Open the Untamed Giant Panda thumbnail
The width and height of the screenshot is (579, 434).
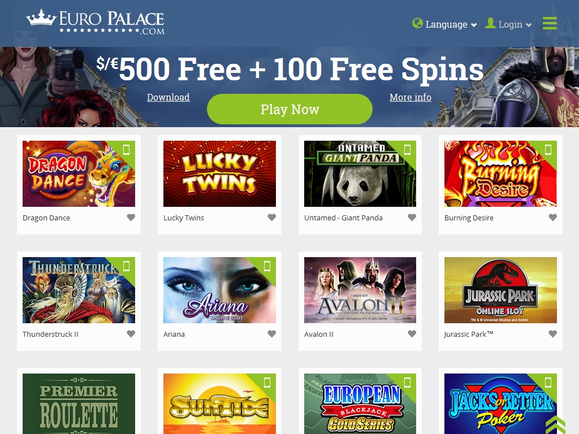360,173
